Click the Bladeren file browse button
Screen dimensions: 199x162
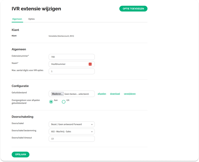click(57, 94)
